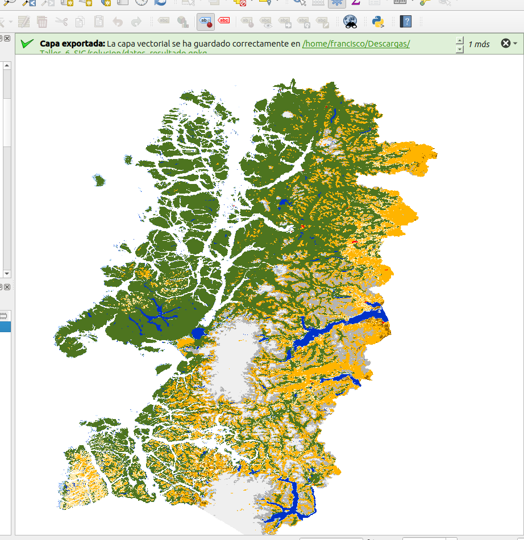
Task: Click the paste features clipboard icon
Action: click(x=99, y=22)
